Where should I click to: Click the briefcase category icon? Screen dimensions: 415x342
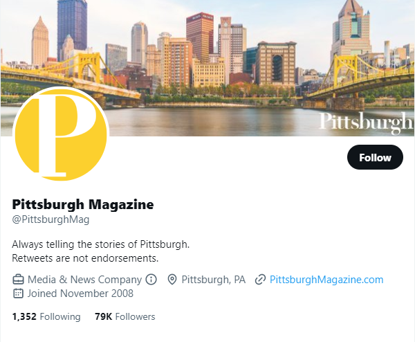point(18,280)
